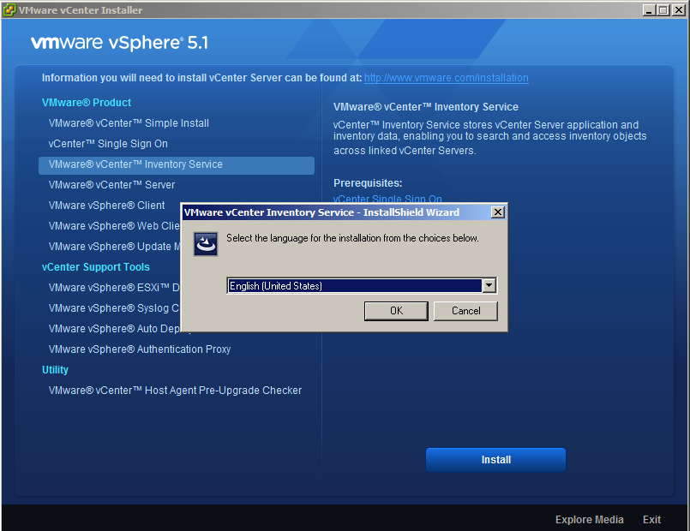
Task: Click Explore Media at the bottom
Action: 589,520
